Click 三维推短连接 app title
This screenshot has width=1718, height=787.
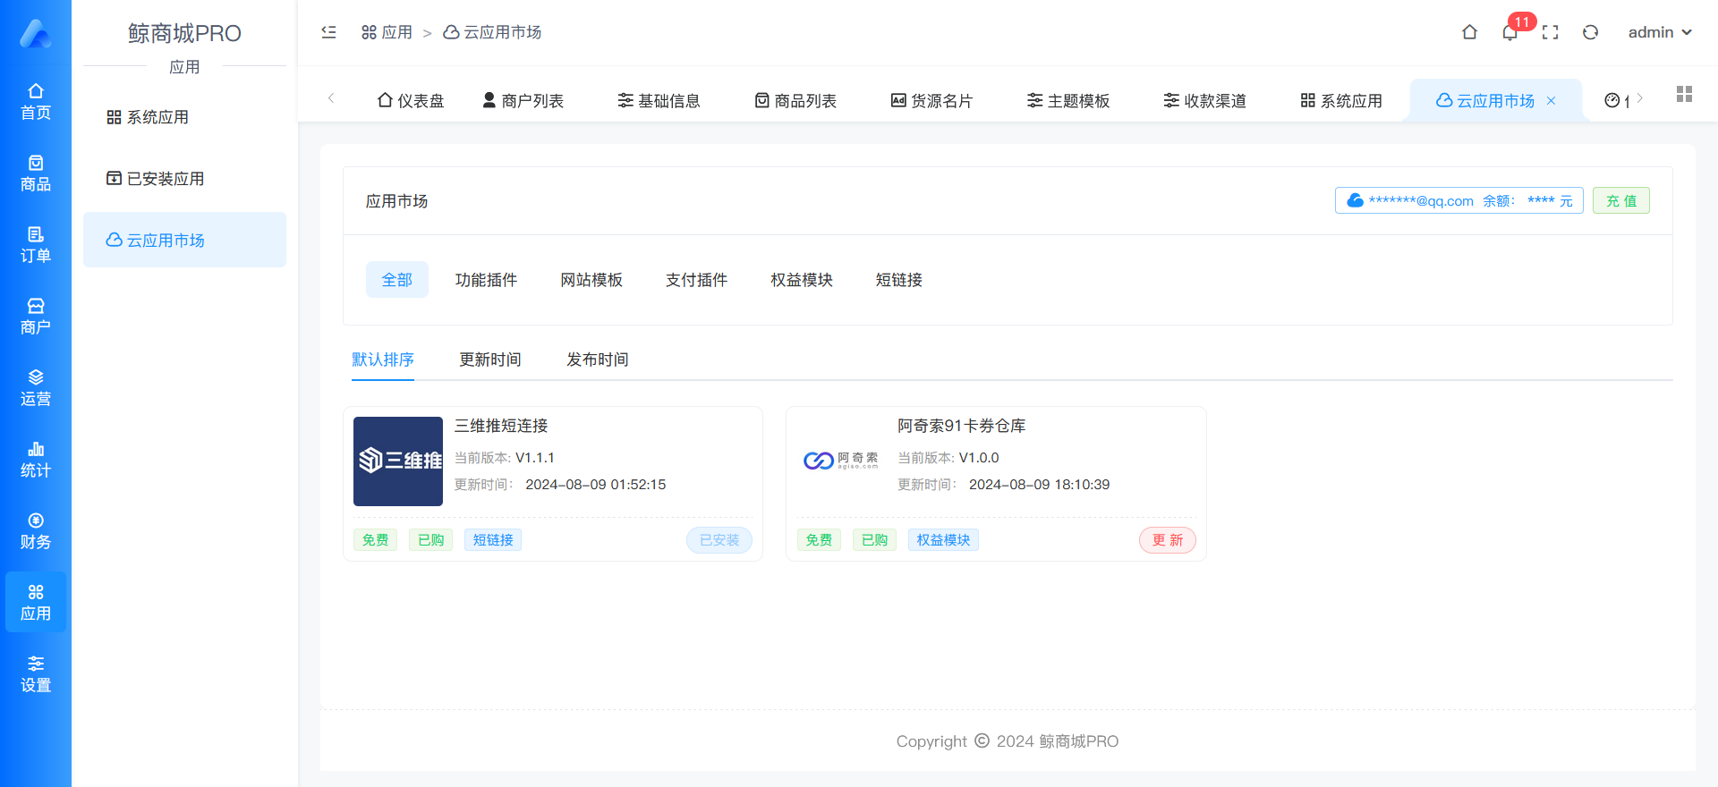click(501, 426)
